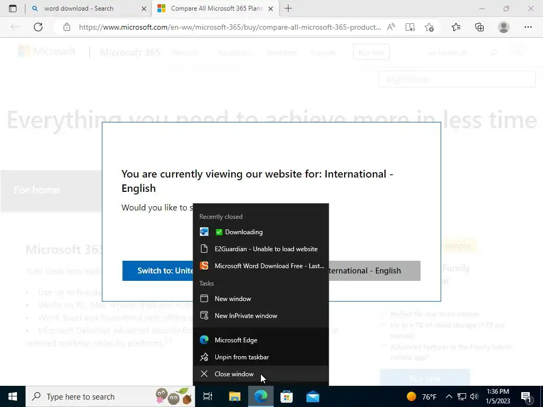This screenshot has height=407, width=543.
Task: Click the Type here to search box
Action: tap(110, 396)
